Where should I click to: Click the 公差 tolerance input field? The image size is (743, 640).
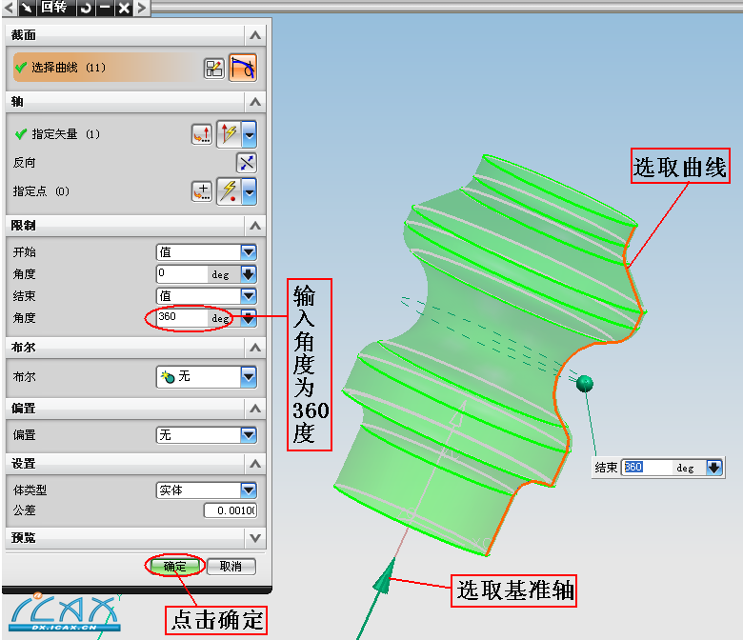pos(230,511)
